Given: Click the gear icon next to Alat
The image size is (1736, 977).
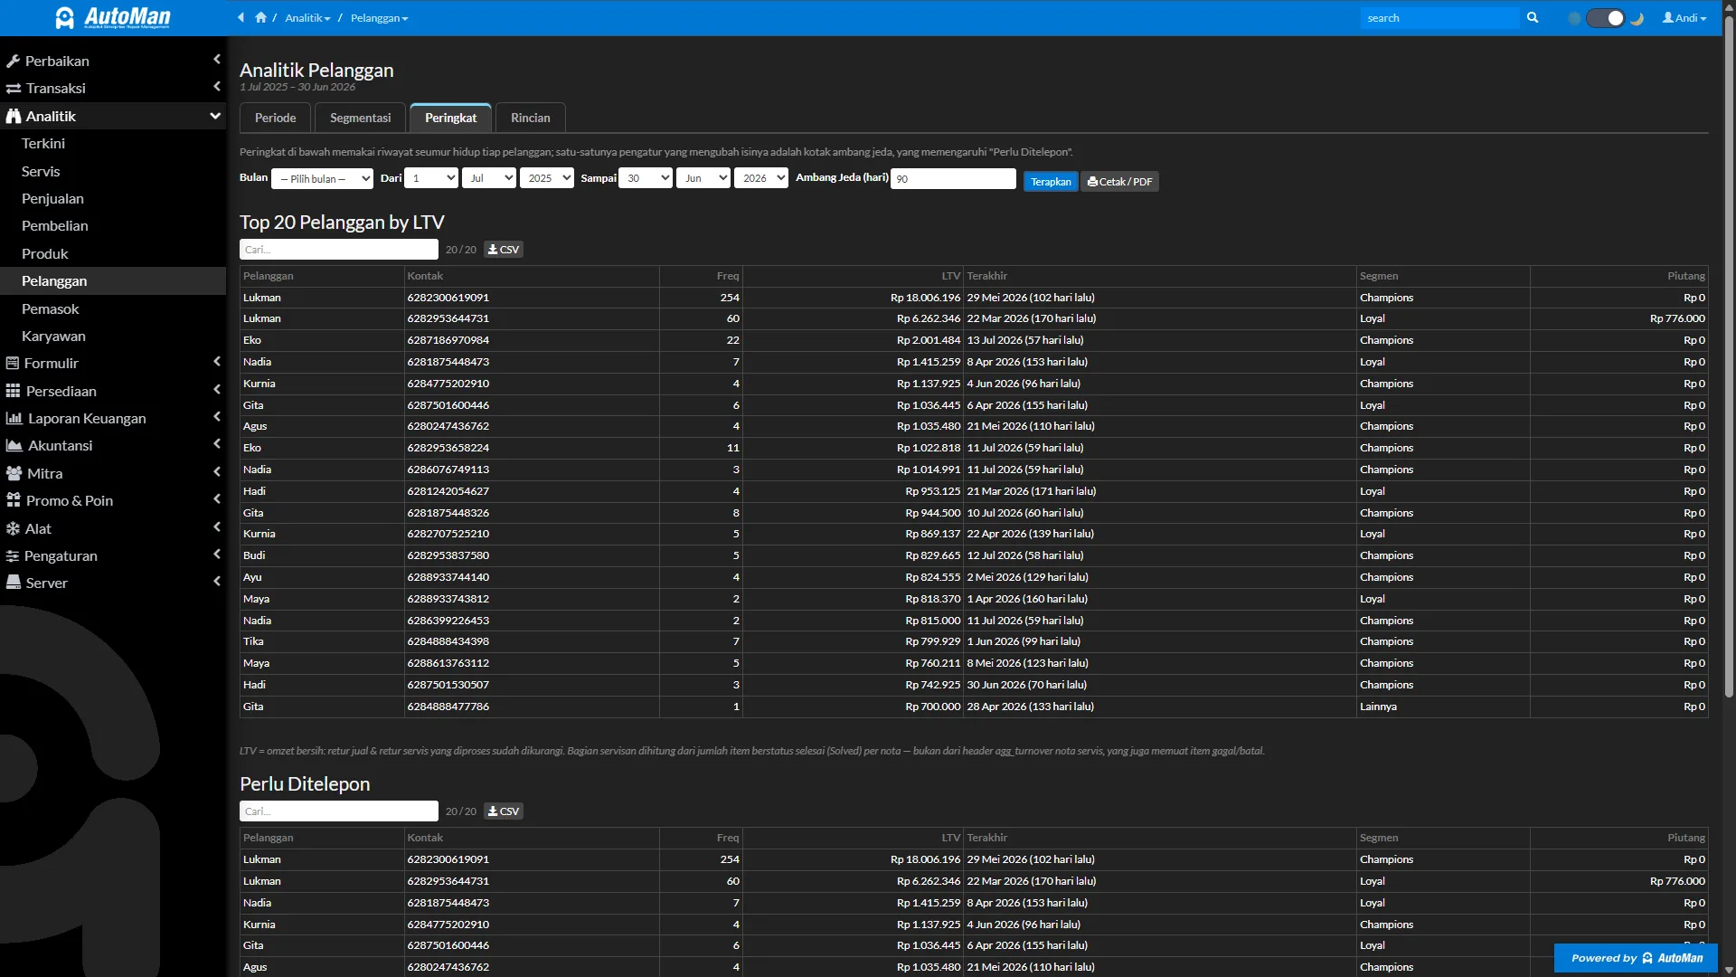Looking at the screenshot, I should [13, 529].
